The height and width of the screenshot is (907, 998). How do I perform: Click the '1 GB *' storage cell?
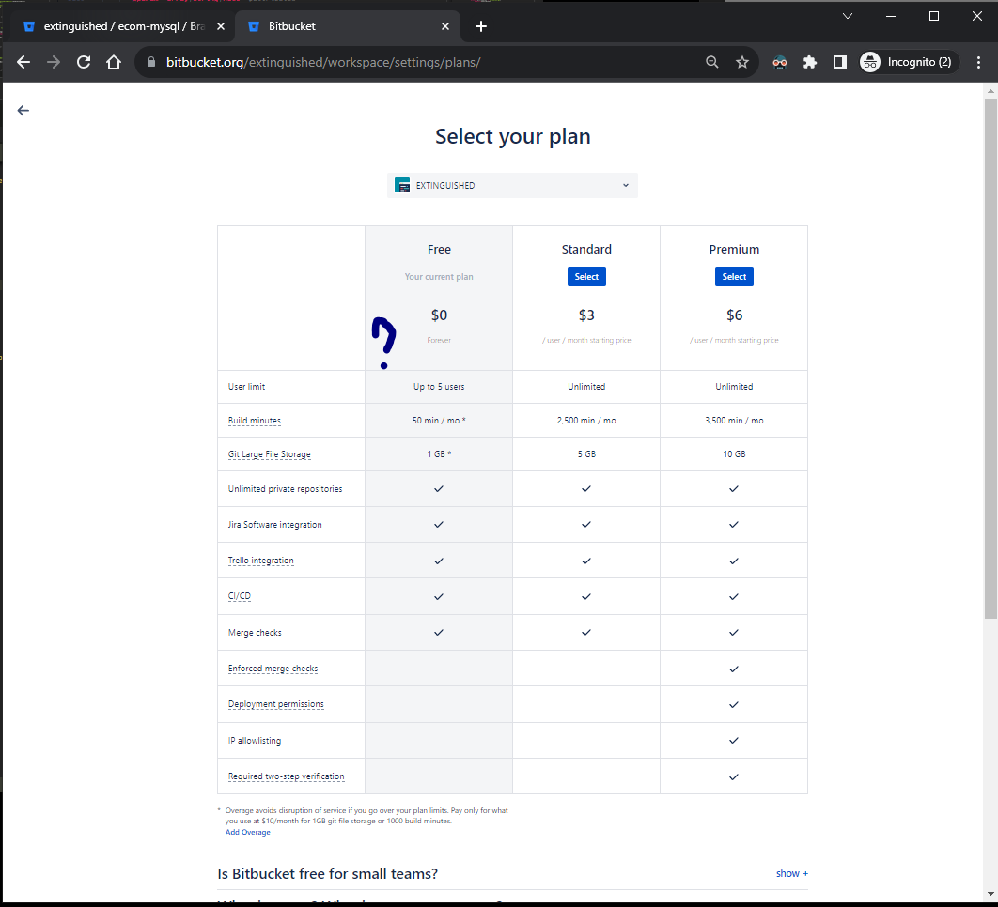point(439,454)
